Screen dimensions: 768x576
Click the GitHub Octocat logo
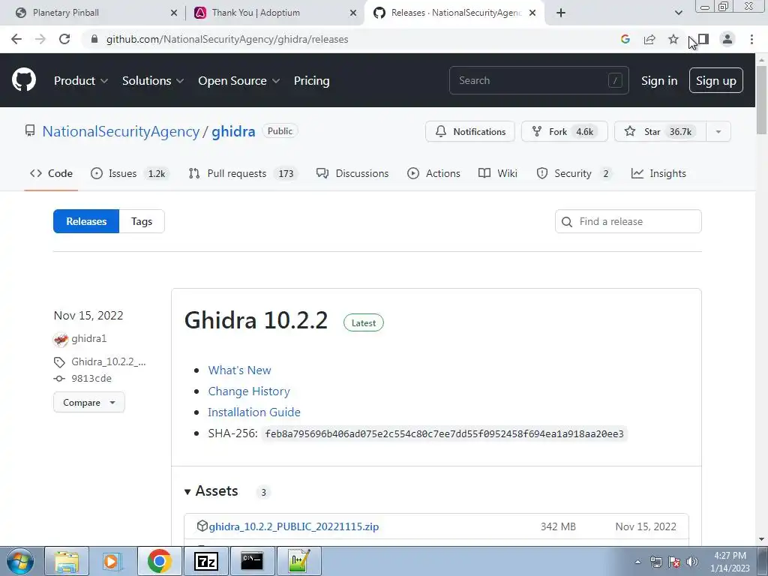[x=24, y=80]
